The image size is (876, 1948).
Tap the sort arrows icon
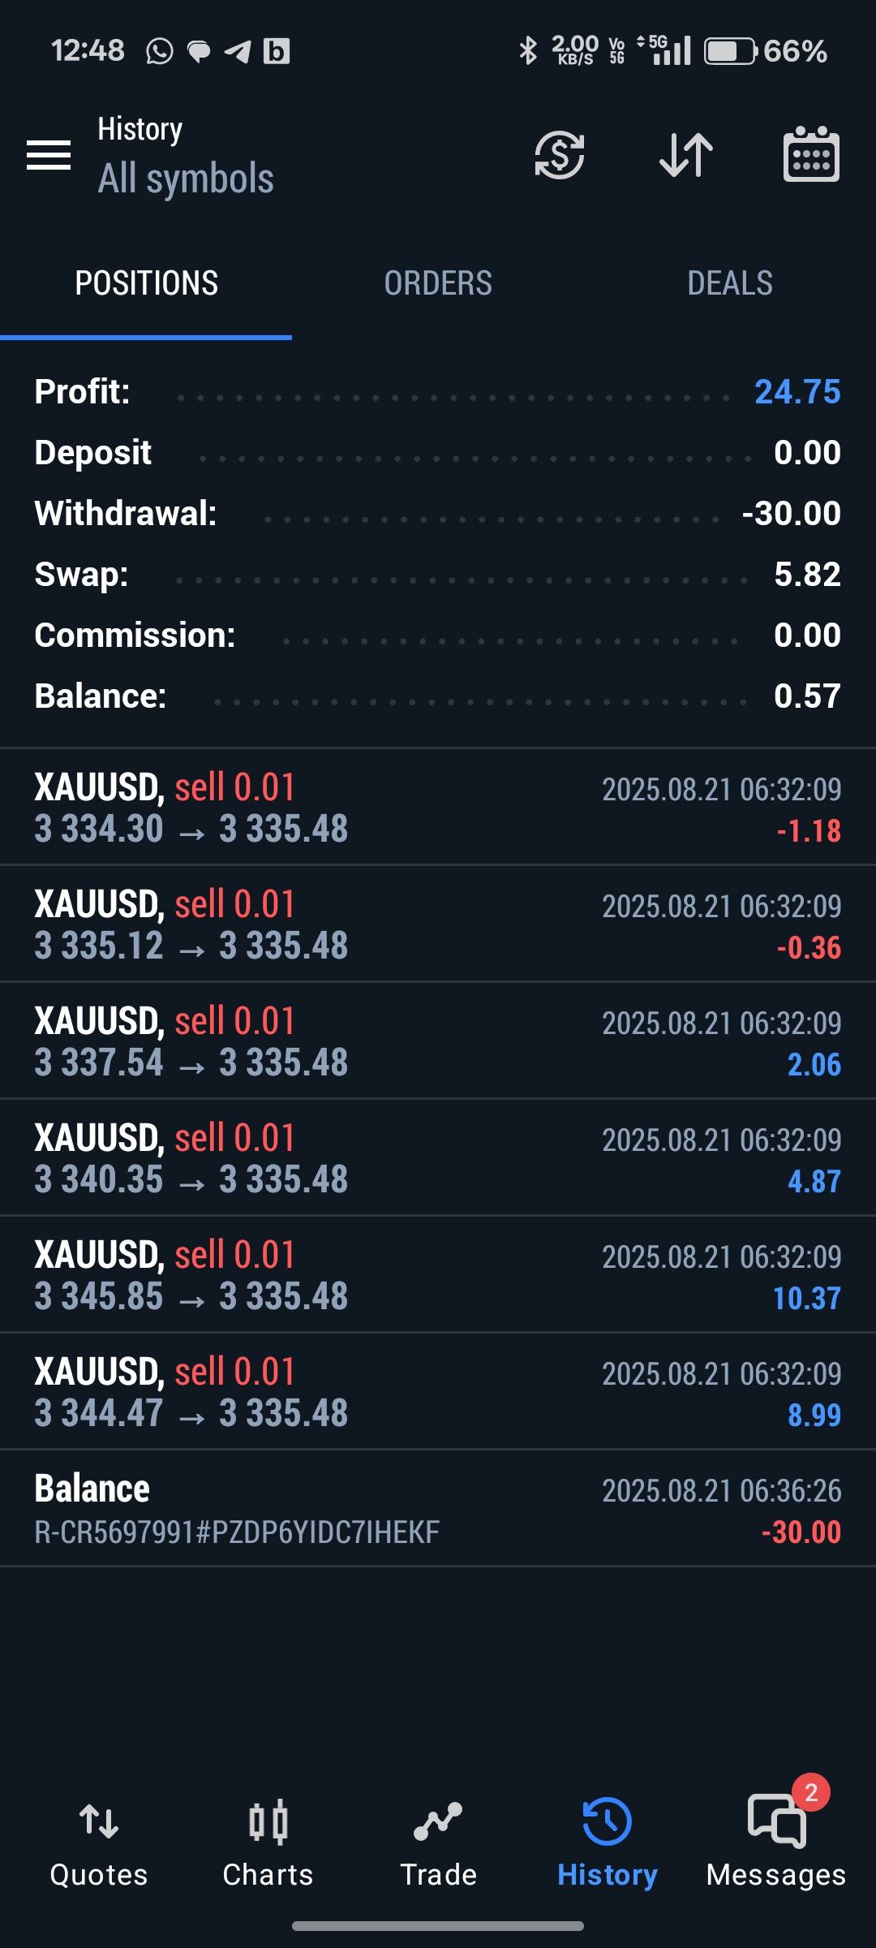686,154
